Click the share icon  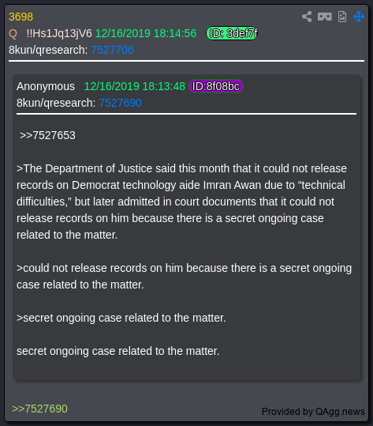coord(307,17)
